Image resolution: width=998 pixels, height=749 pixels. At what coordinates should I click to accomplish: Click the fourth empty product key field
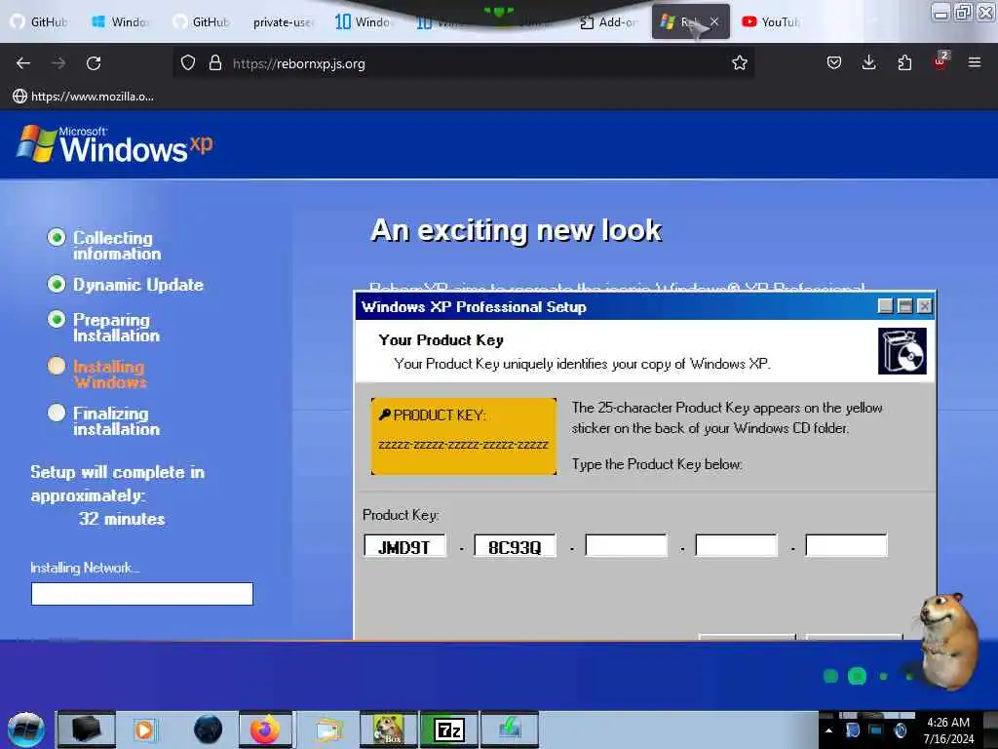(x=736, y=546)
